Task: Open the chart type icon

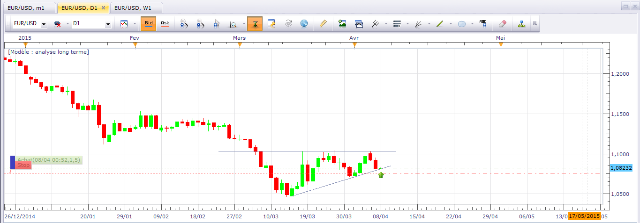Action: 124,23
